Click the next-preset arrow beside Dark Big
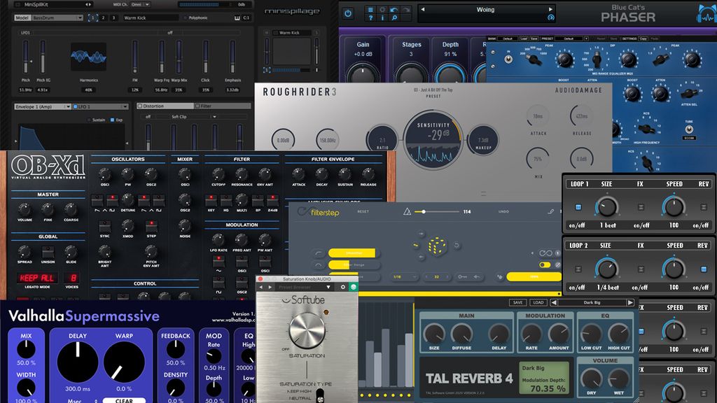The width and height of the screenshot is (717, 403). [x=629, y=302]
